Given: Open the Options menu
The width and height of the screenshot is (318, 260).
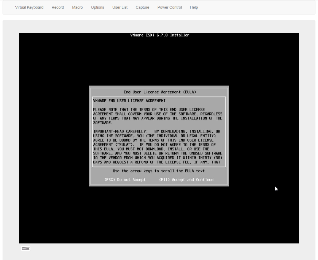Looking at the screenshot, I should click(x=97, y=7).
